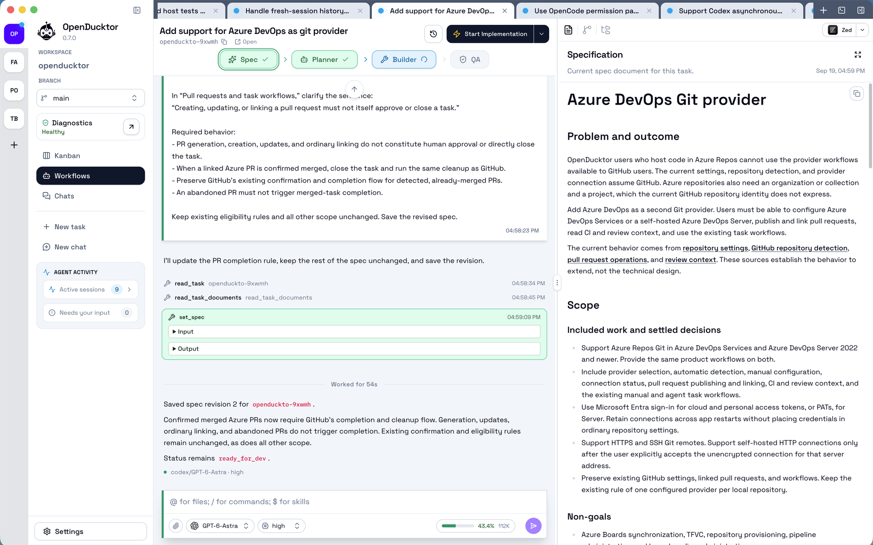Attach a file with the paperclip icon
The width and height of the screenshot is (873, 545).
coord(176,526)
